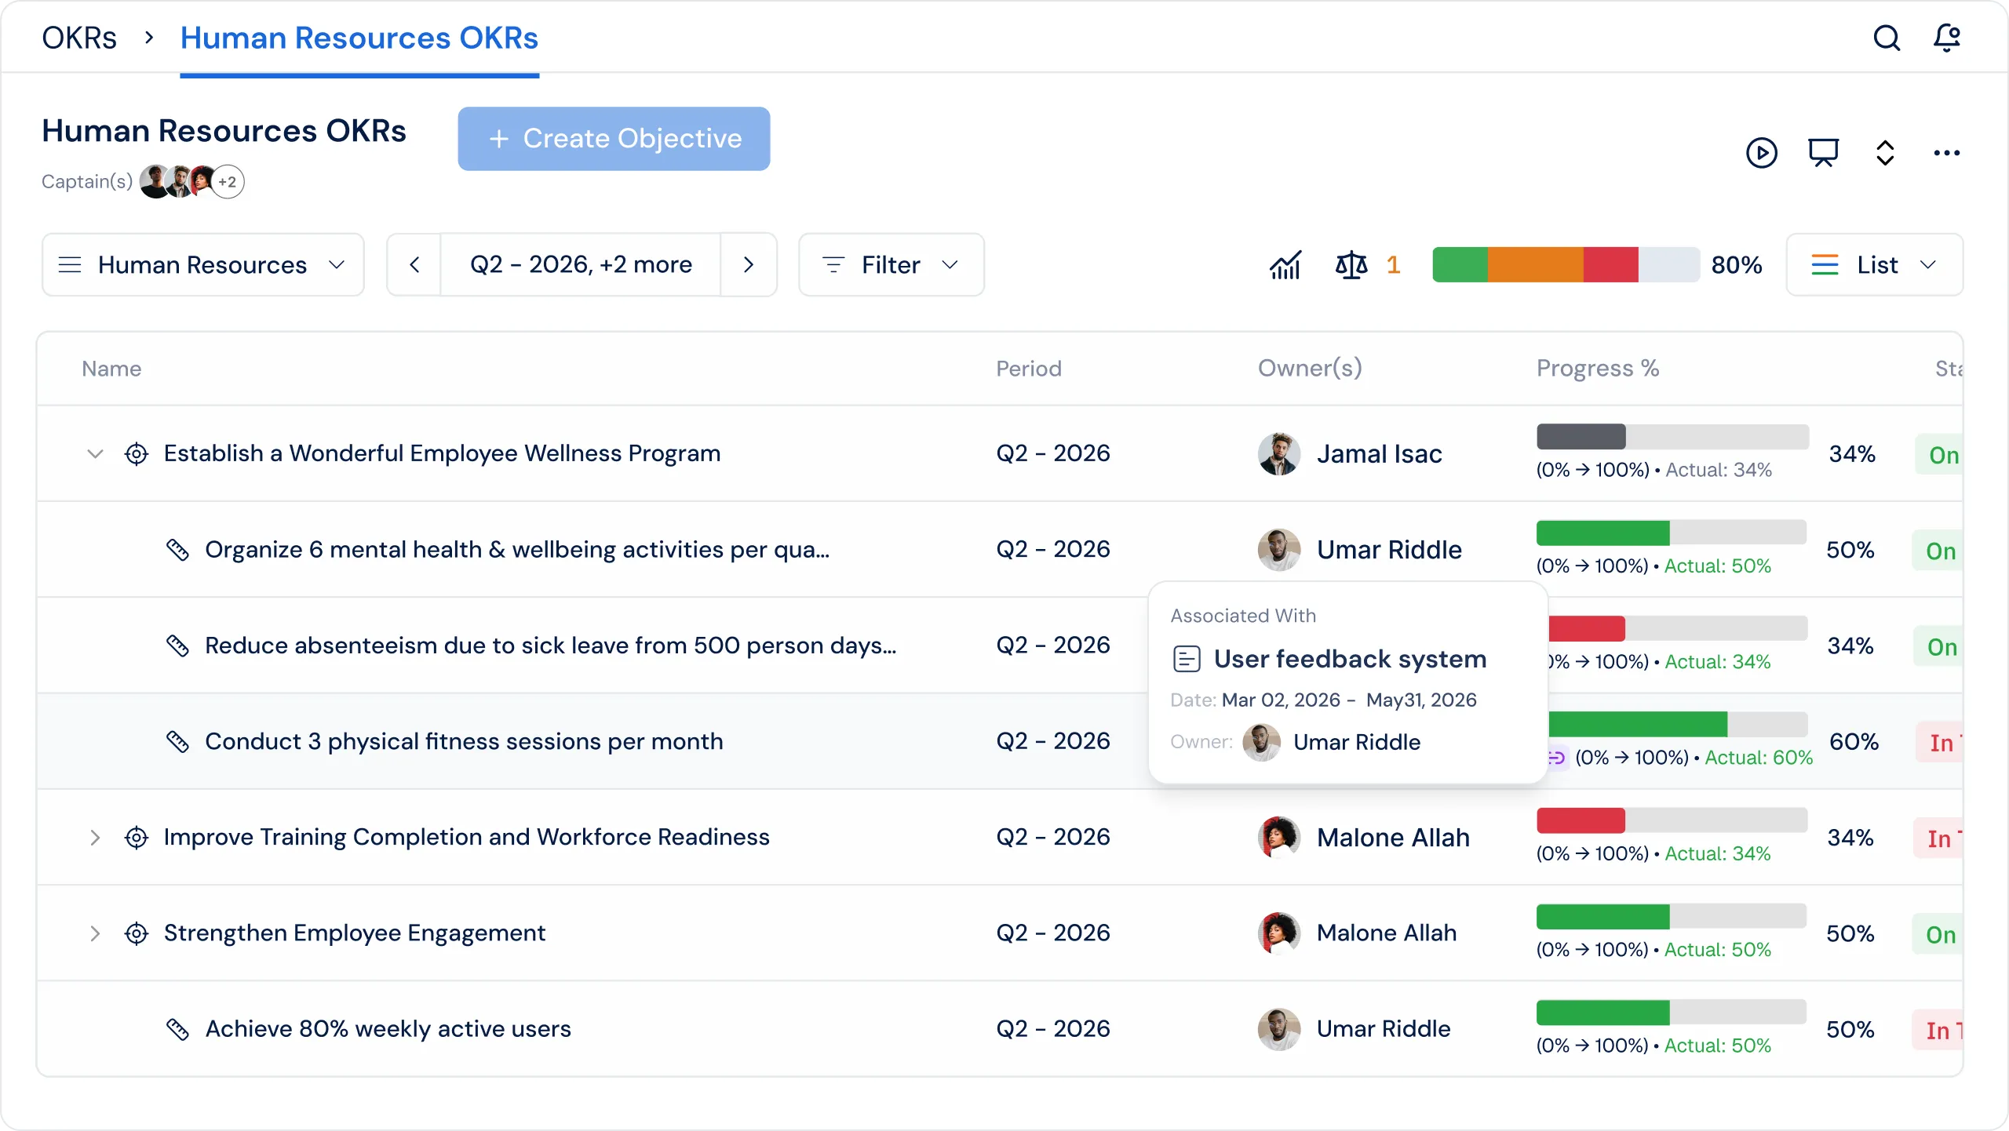Click Umar Riddle avatar in weekly active users row

tap(1279, 1029)
